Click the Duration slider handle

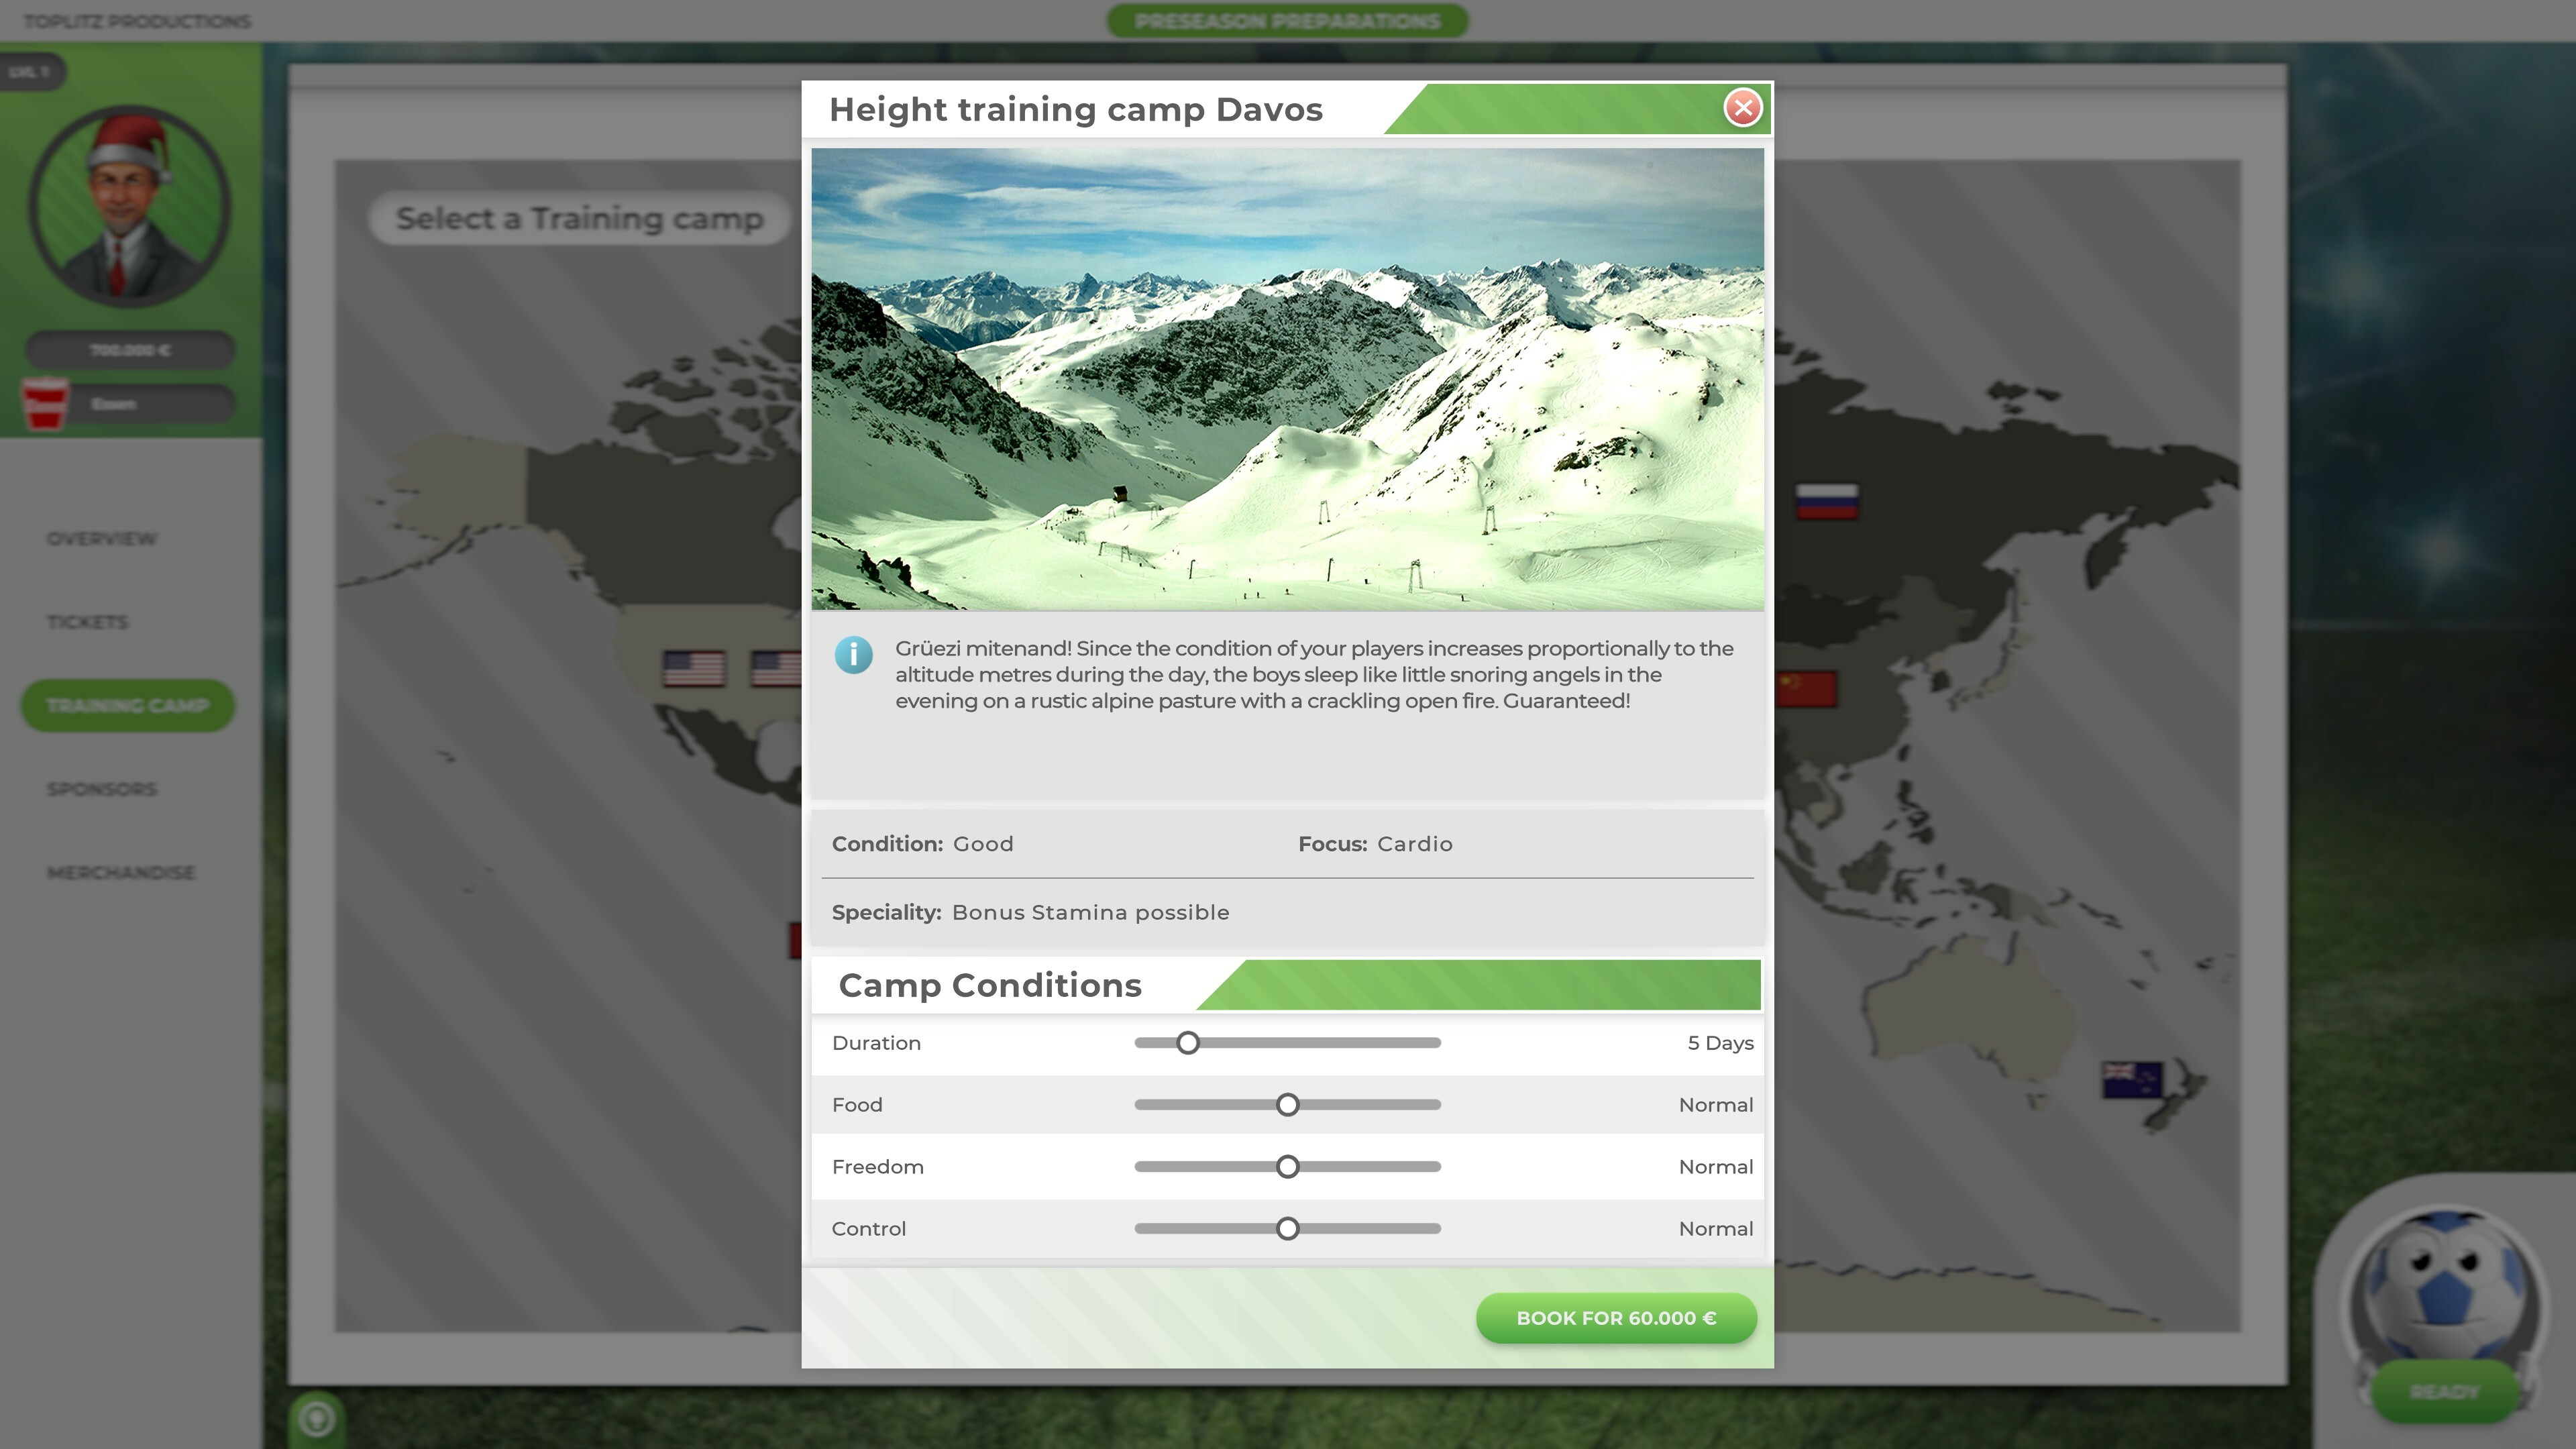1188,1042
